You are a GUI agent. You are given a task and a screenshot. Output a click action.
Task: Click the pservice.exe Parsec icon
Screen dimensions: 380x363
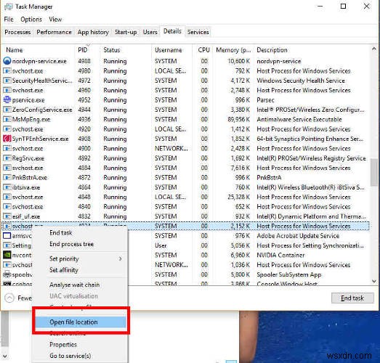click(x=7, y=99)
